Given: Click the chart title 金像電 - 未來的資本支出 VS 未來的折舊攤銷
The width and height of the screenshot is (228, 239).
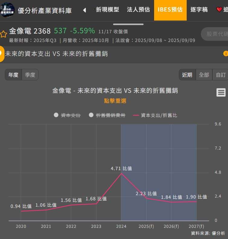Looking at the screenshot, I should [115, 91].
